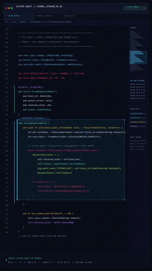This screenshot has width=152, height=271.
Task: Click the MEM HEAP: 14.8 MB entry
Action: [x=84, y=262]
